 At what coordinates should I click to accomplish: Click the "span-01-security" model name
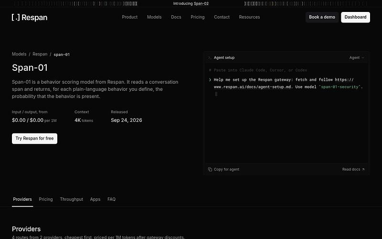[x=340, y=87]
